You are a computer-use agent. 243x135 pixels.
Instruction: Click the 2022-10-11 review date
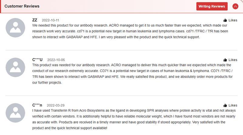click(x=50, y=20)
